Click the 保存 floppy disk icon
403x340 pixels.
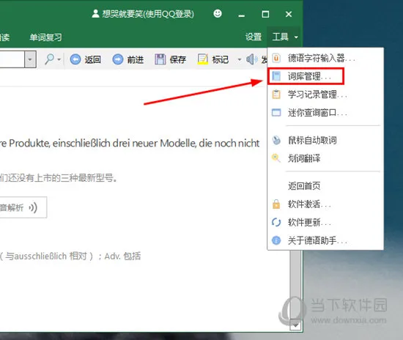pos(160,59)
